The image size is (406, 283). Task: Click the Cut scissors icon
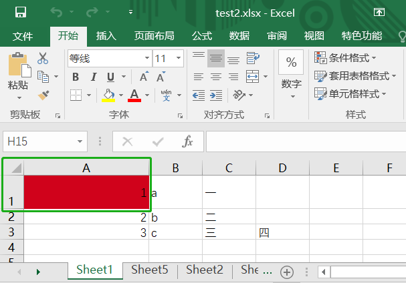(43, 59)
